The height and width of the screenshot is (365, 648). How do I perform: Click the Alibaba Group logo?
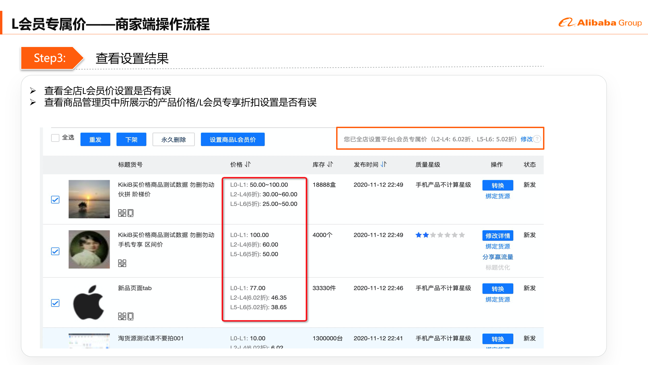[600, 23]
